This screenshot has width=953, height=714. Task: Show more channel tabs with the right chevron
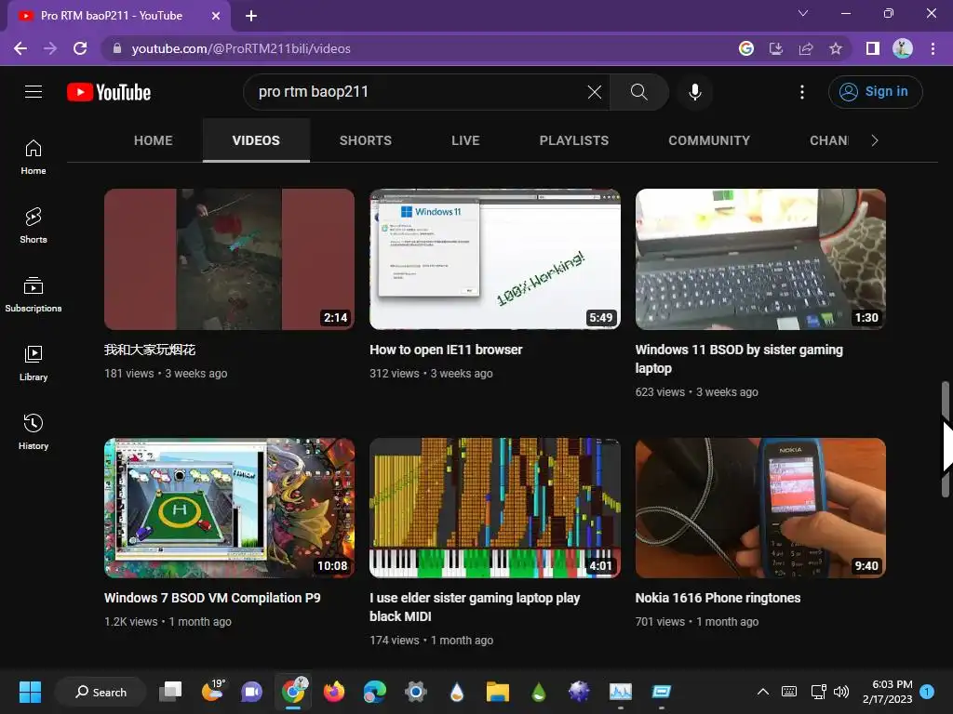875,140
